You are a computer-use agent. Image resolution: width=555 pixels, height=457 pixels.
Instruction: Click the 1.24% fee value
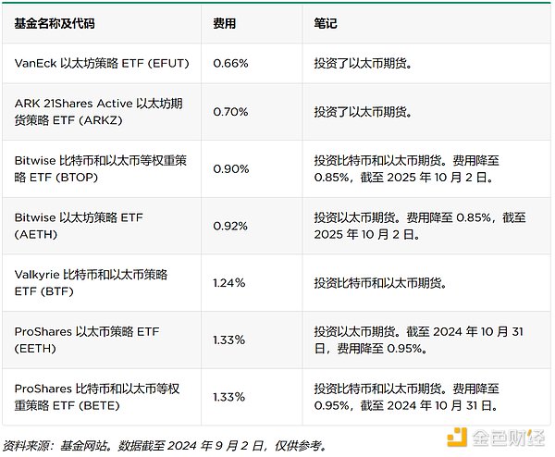pyautogui.click(x=228, y=282)
